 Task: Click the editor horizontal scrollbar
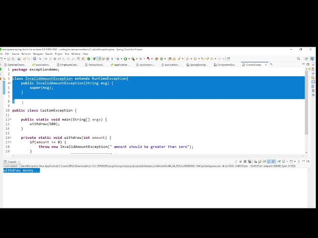pyautogui.click(x=158, y=156)
